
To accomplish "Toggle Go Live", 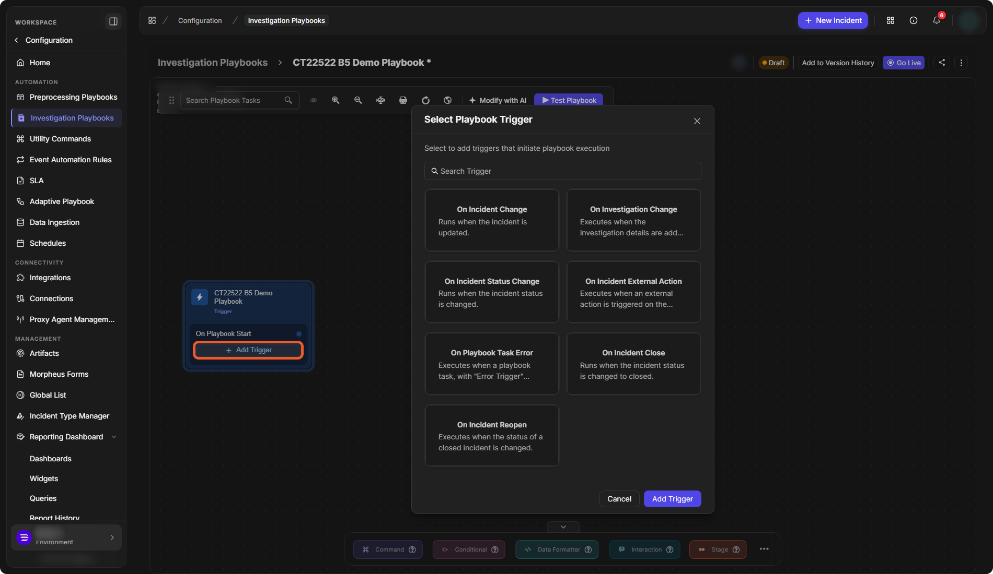I will pyautogui.click(x=904, y=63).
